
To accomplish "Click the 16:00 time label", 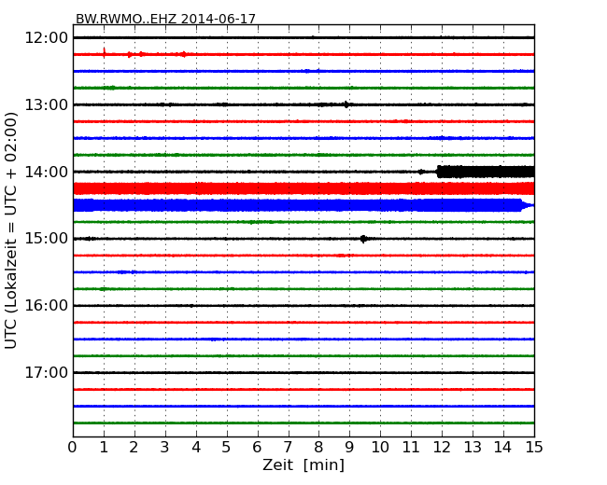I will (x=47, y=306).
